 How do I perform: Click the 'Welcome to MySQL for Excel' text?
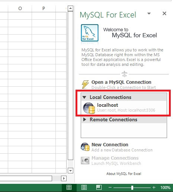130,33
